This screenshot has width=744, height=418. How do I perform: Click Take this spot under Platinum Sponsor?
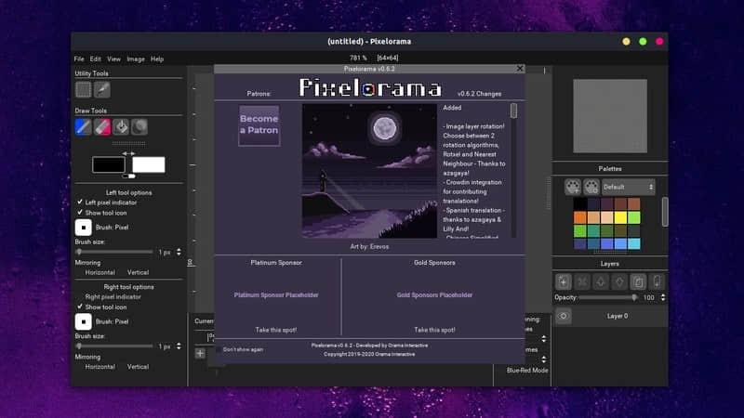(x=276, y=330)
